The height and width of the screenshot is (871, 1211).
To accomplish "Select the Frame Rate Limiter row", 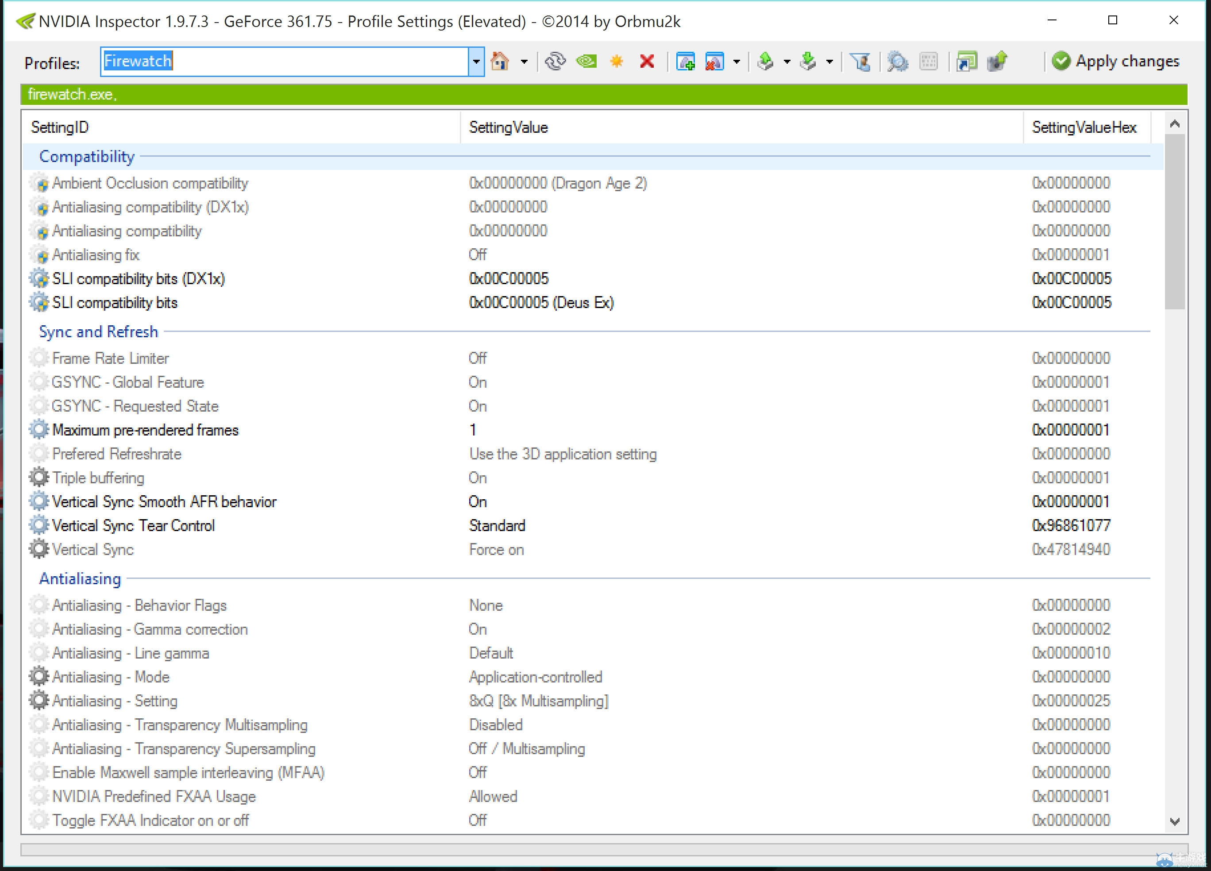I will click(x=593, y=358).
